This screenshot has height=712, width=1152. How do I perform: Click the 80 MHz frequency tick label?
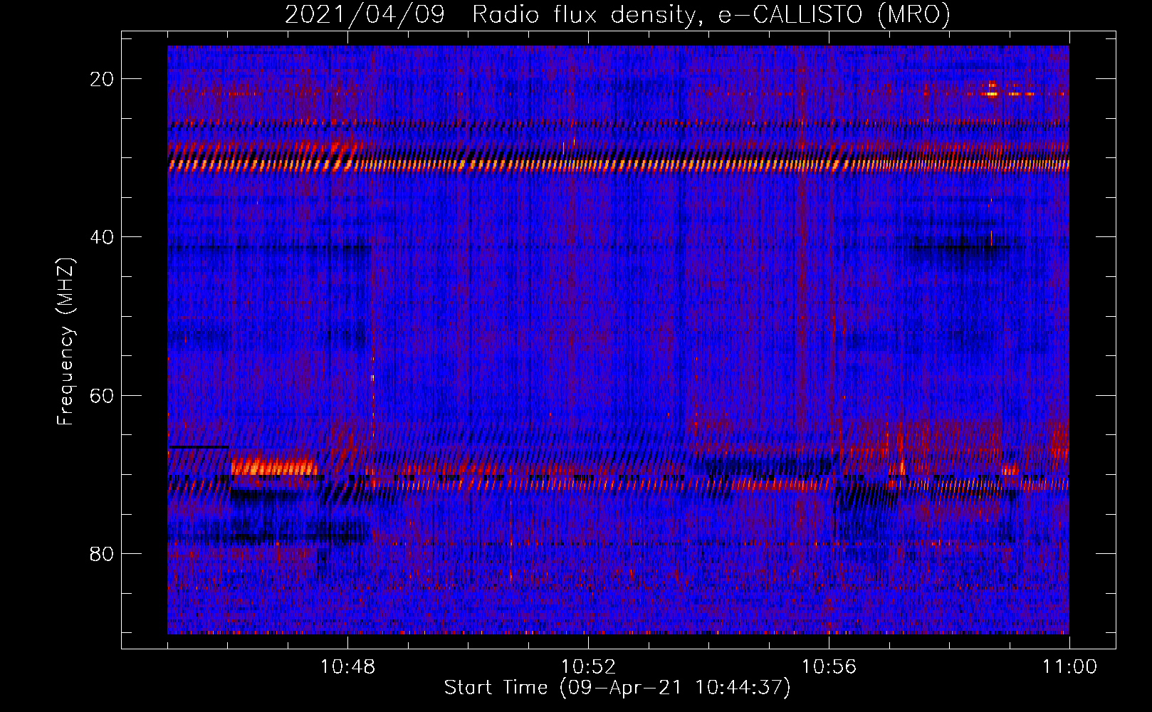pos(102,553)
